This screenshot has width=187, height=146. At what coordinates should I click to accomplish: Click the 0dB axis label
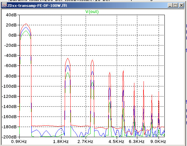tap(12, 35)
